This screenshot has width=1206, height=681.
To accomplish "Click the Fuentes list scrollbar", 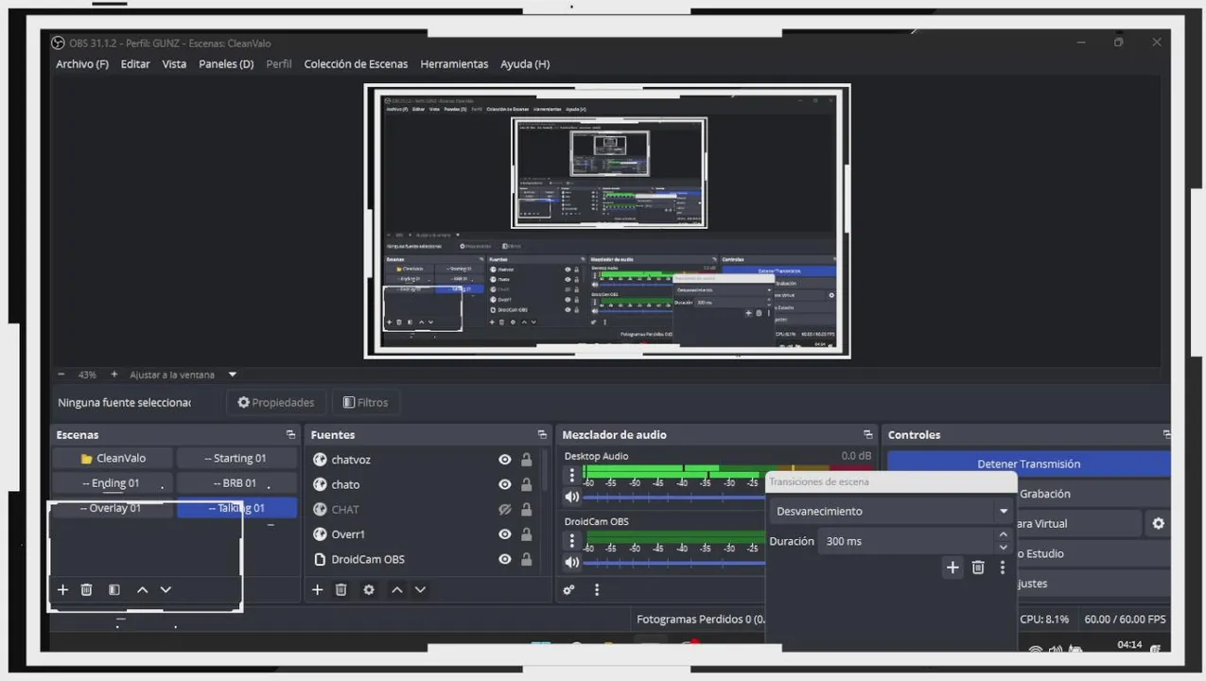I will tap(544, 470).
